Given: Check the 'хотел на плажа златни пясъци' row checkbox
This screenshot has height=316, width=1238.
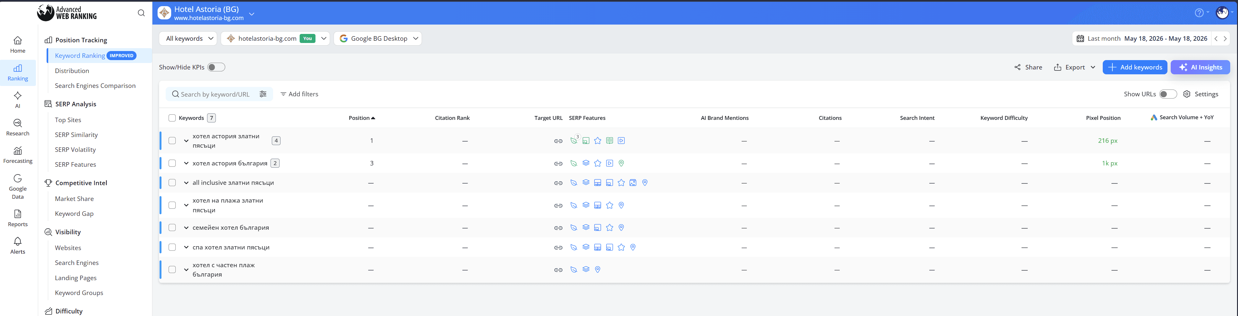Looking at the screenshot, I should [x=172, y=205].
